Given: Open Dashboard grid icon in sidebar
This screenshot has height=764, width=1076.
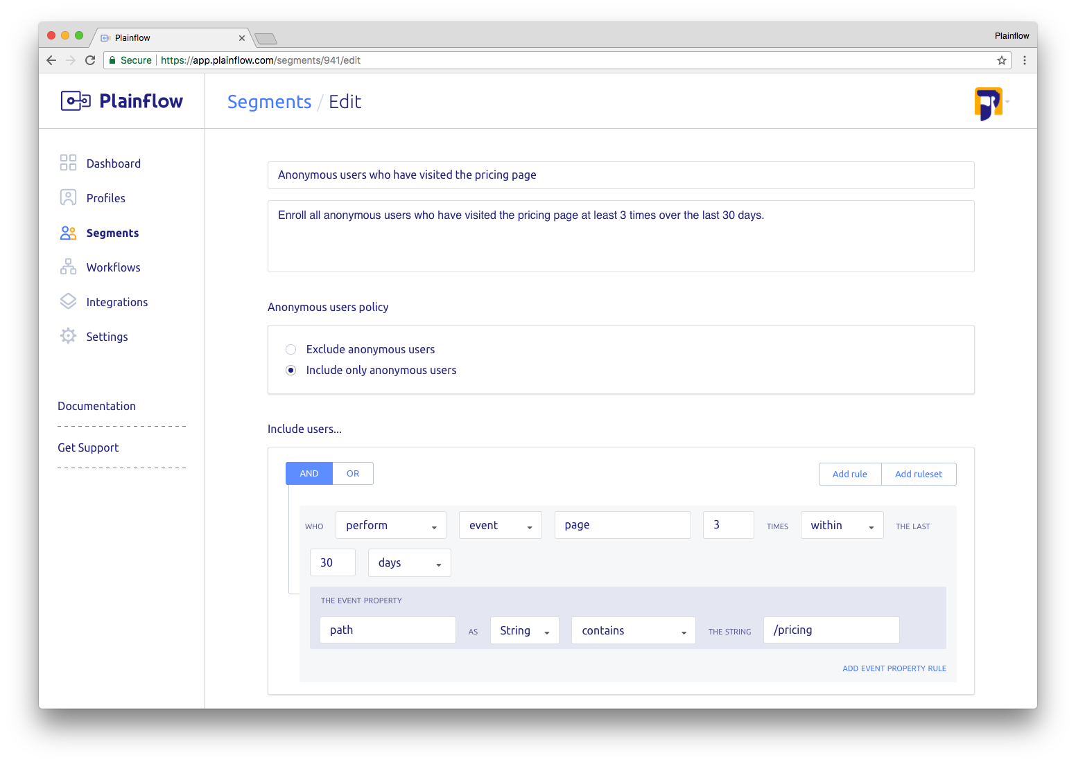Looking at the screenshot, I should 68,163.
